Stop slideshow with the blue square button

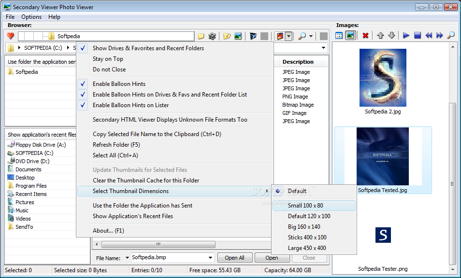[x=418, y=36]
